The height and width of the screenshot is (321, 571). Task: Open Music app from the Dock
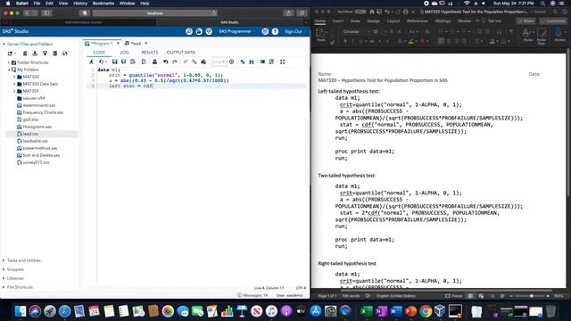pyautogui.click(x=271, y=311)
